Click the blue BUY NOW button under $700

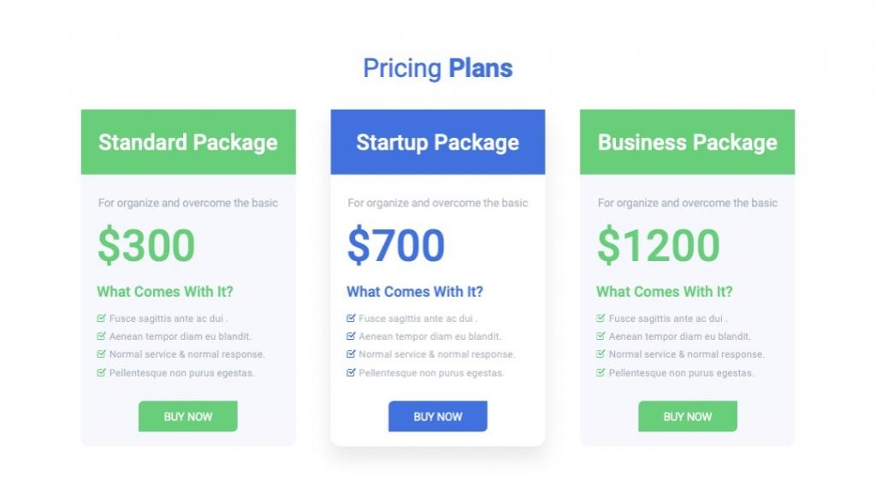[438, 417]
